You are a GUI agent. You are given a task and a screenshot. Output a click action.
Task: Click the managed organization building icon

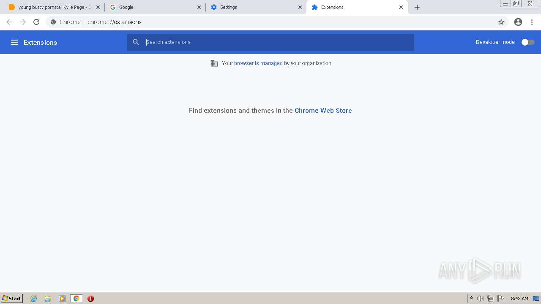214,63
